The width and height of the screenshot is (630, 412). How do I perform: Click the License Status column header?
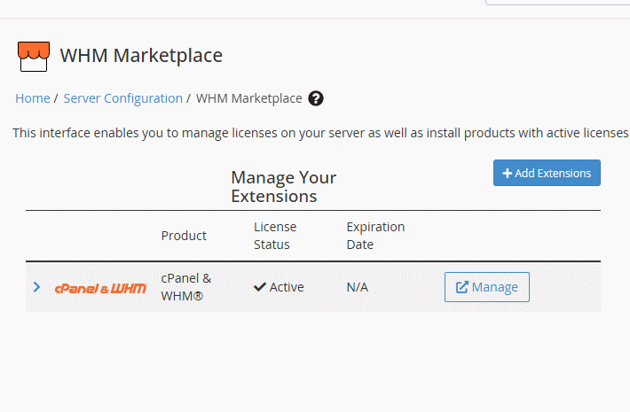(x=275, y=236)
